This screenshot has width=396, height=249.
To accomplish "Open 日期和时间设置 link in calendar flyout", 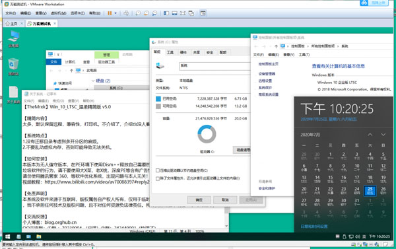I will coord(314,227).
